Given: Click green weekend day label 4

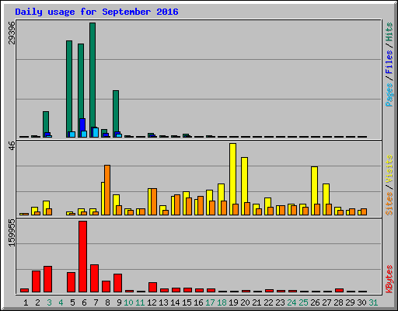Looking at the screenshot, I should (x=61, y=302).
